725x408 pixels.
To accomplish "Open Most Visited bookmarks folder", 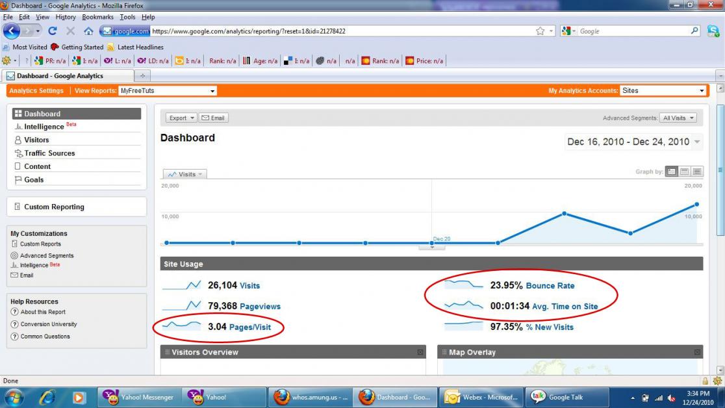I will click(25, 47).
